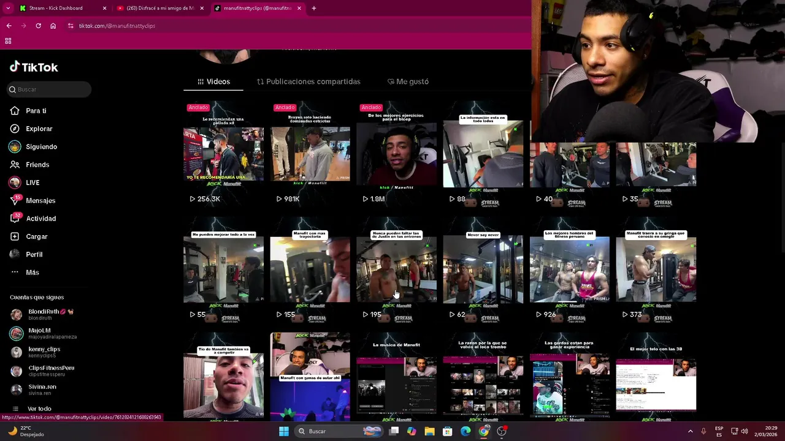Show hidden system tray icons

690,431
